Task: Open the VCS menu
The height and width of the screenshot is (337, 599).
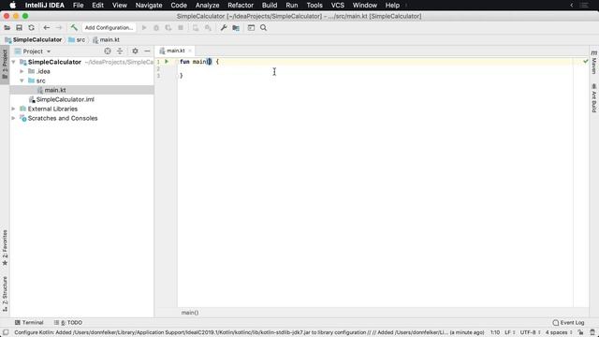Action: point(337,6)
